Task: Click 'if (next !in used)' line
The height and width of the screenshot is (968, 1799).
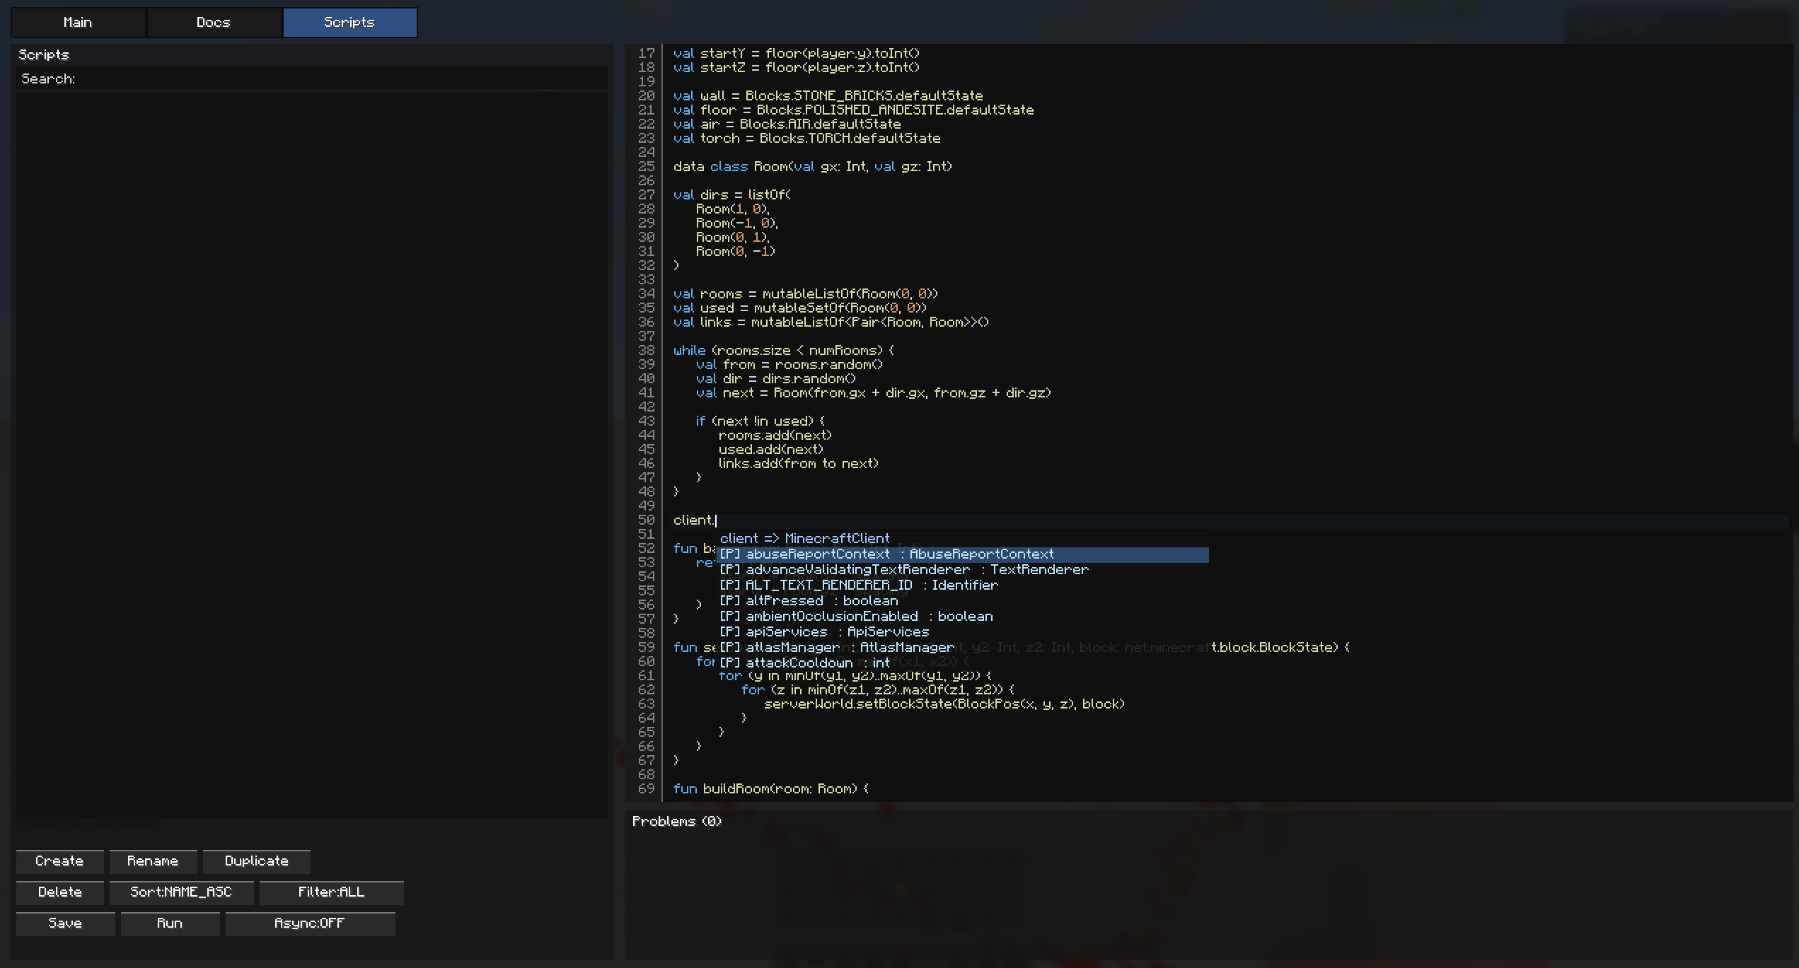Action: [760, 421]
